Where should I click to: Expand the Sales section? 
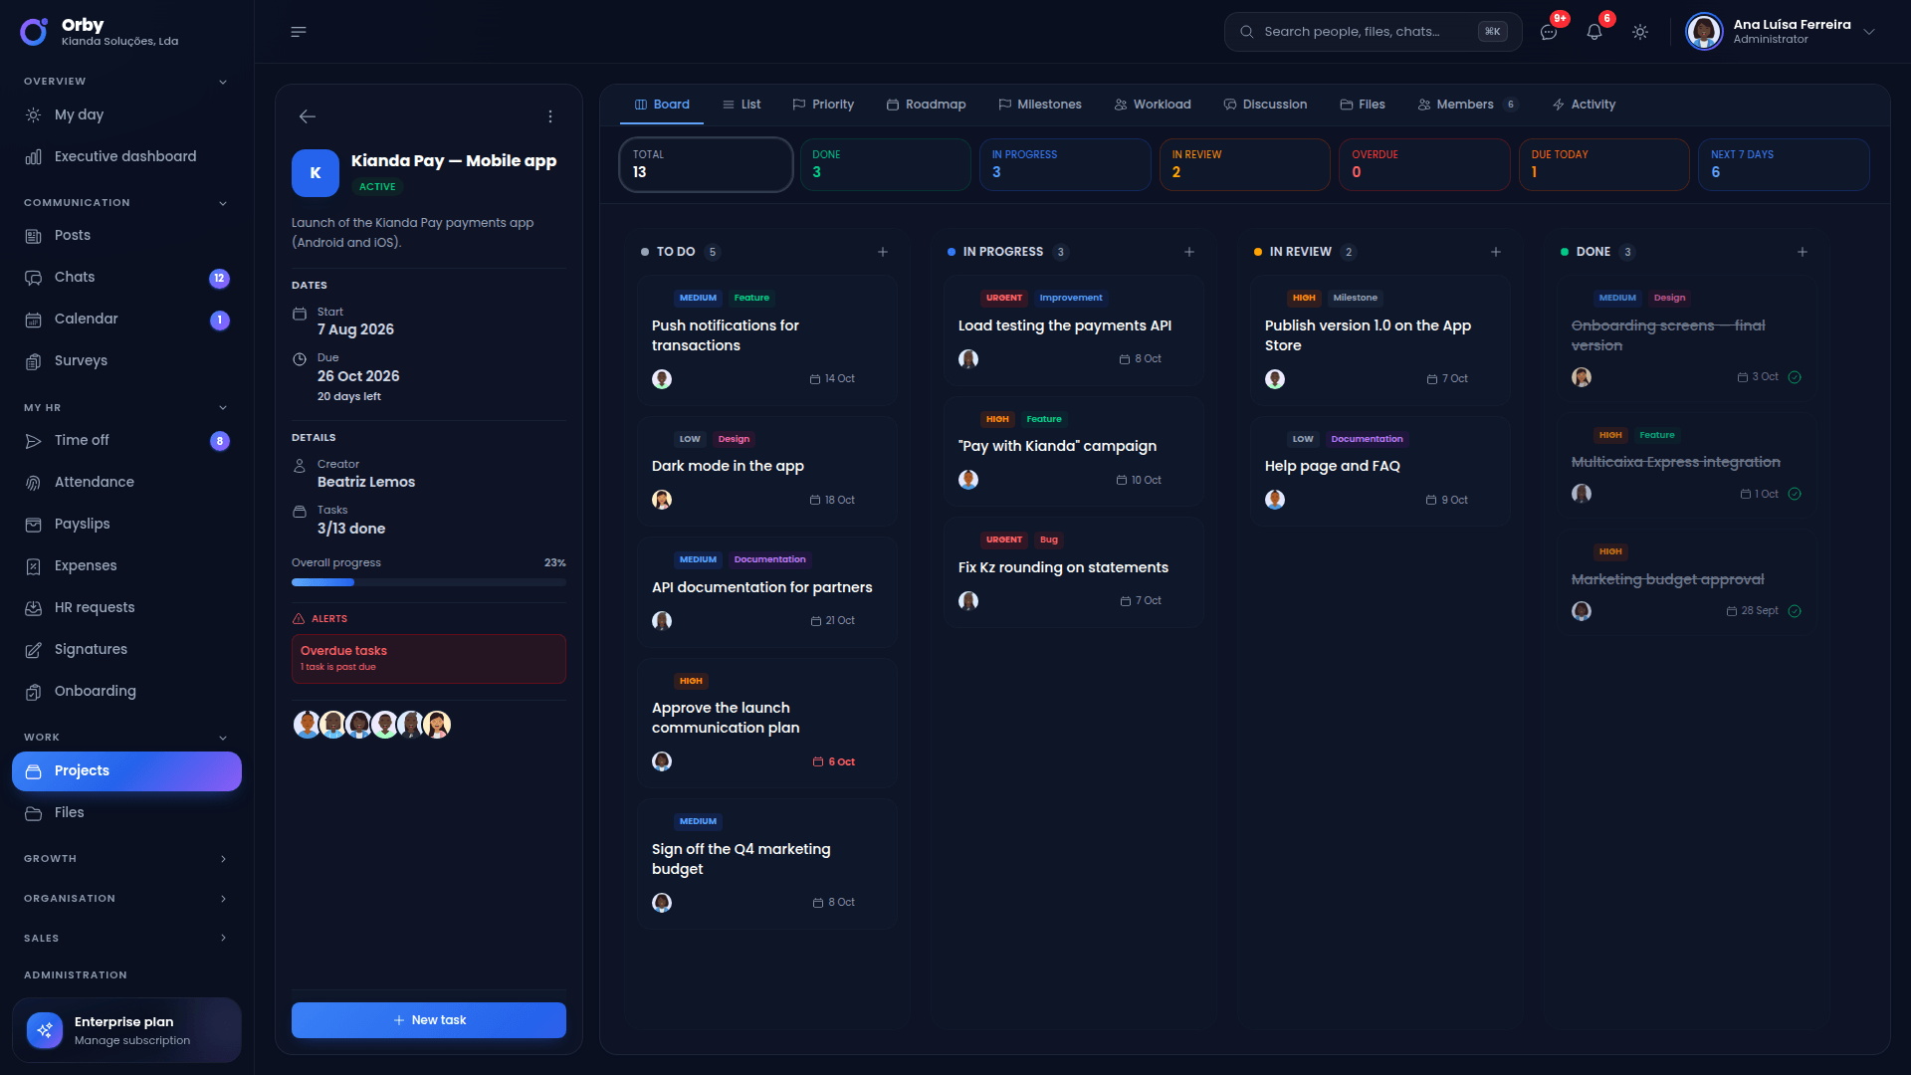(223, 939)
